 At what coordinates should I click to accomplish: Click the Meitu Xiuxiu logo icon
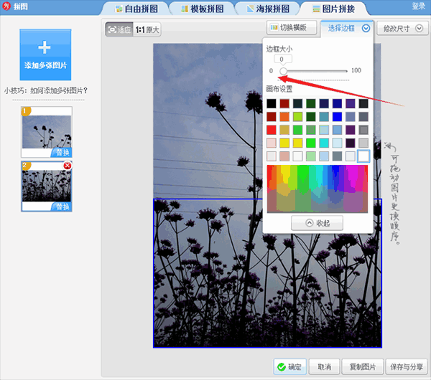(x=6, y=6)
